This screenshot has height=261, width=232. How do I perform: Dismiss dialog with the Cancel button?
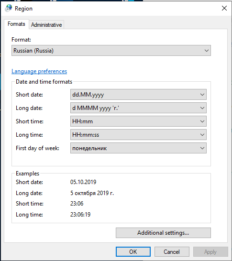[x=172, y=251]
